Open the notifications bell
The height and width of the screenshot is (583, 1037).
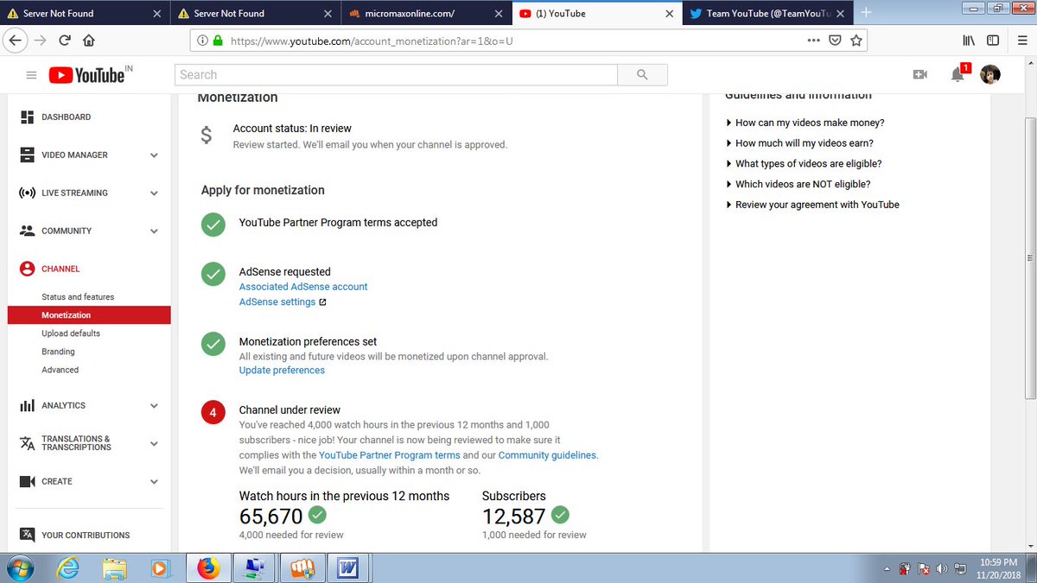point(957,75)
